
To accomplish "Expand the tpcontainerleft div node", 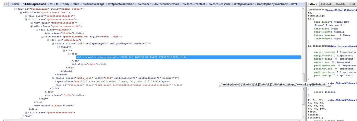I will tap(32, 23).
